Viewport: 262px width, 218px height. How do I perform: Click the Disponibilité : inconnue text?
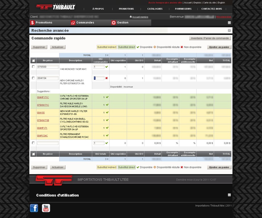pyautogui.click(x=121, y=87)
